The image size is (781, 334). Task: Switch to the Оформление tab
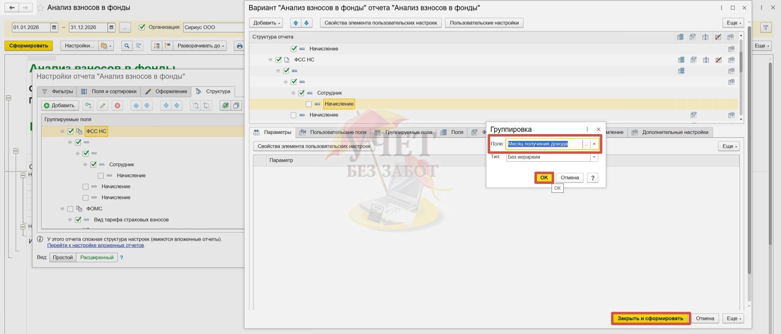166,91
